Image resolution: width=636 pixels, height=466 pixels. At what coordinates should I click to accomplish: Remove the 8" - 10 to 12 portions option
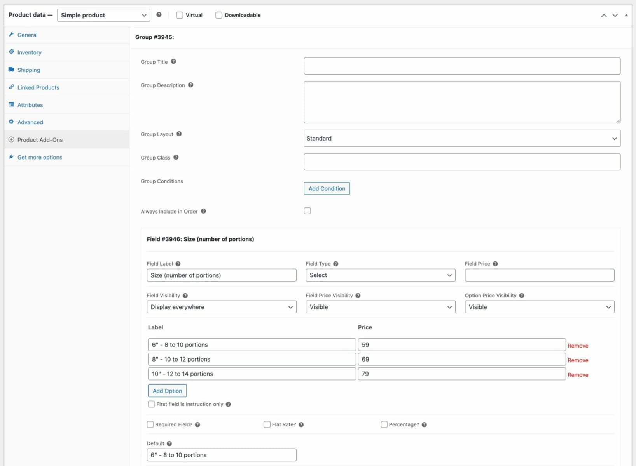[578, 360]
